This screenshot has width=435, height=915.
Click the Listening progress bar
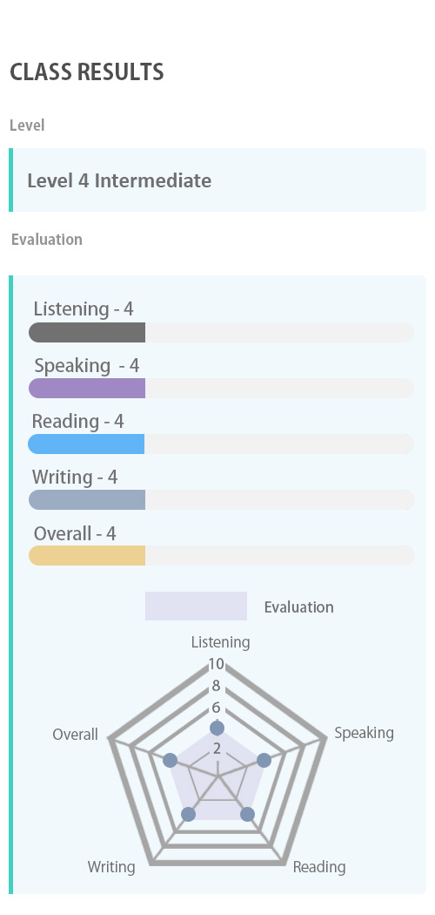221,333
